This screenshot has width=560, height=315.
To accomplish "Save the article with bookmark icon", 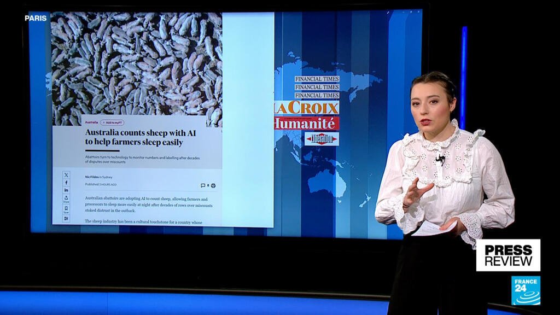I will [x=66, y=209].
